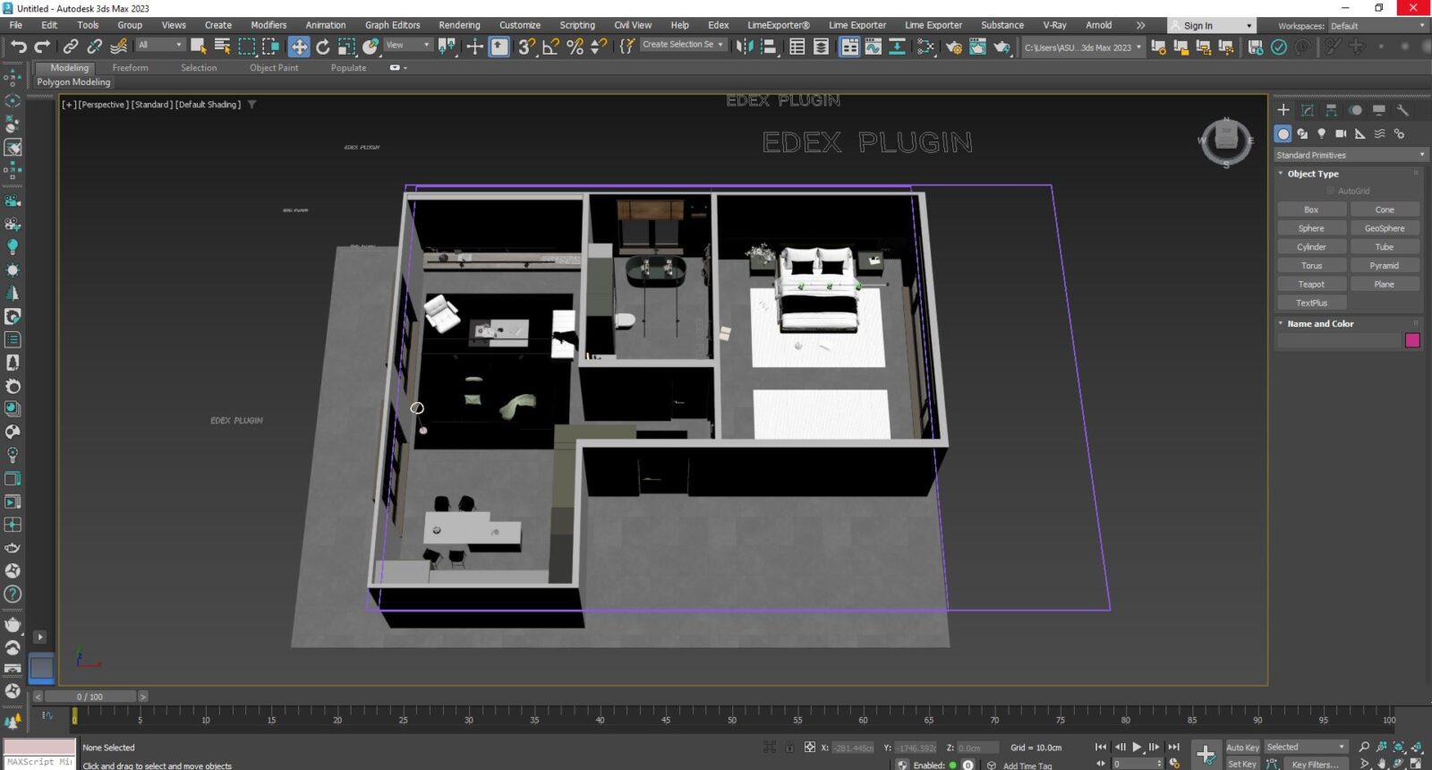Pick the pink object color swatch
Image resolution: width=1432 pixels, height=770 pixels.
(1412, 340)
